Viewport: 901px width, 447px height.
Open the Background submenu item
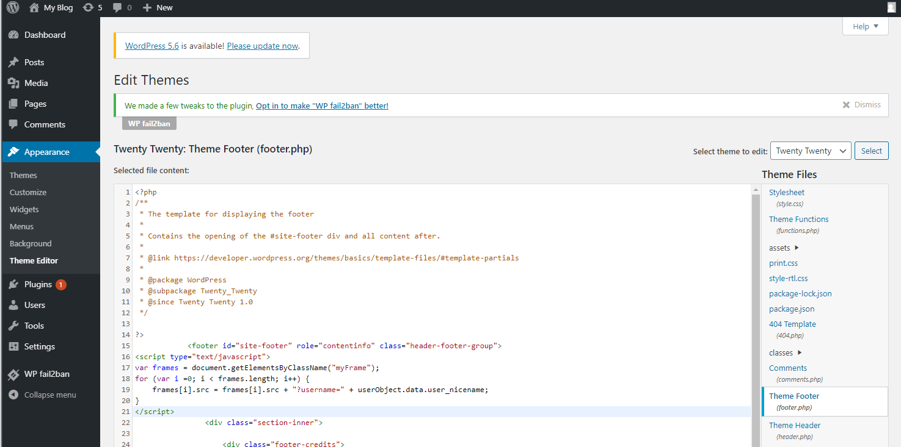[31, 243]
